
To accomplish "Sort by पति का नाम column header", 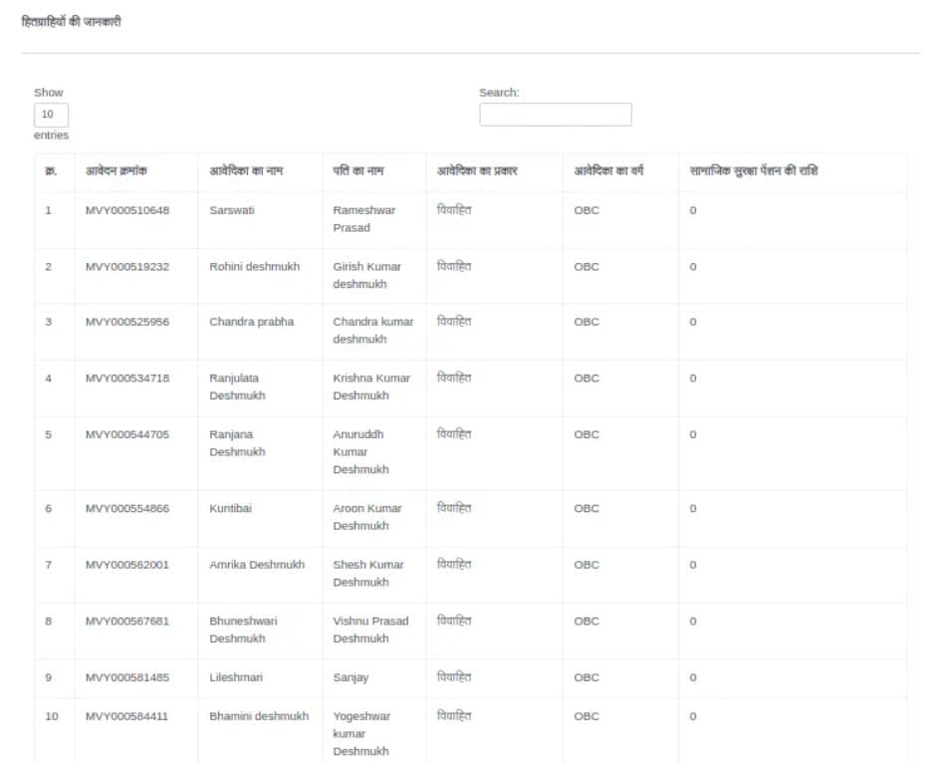I will tap(358, 171).
